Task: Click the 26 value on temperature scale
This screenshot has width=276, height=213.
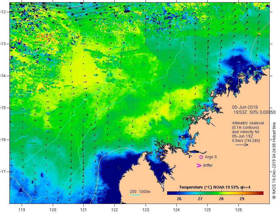Action: pos(179,199)
